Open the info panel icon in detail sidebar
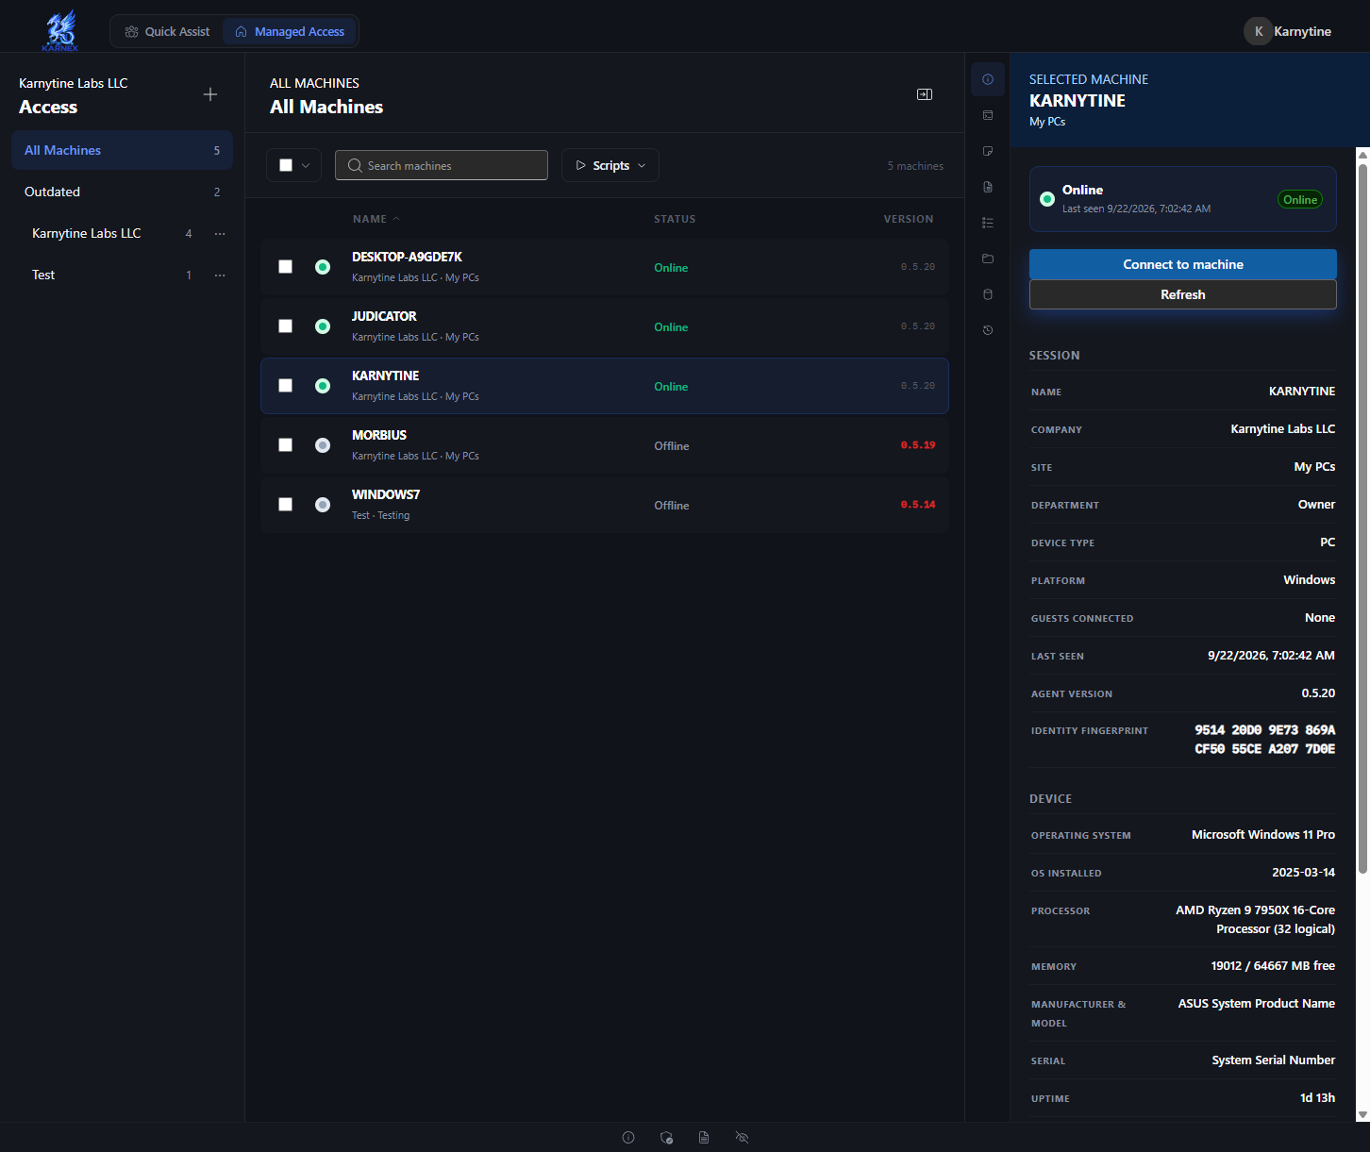Viewport: 1370px width, 1152px height. 988,79
